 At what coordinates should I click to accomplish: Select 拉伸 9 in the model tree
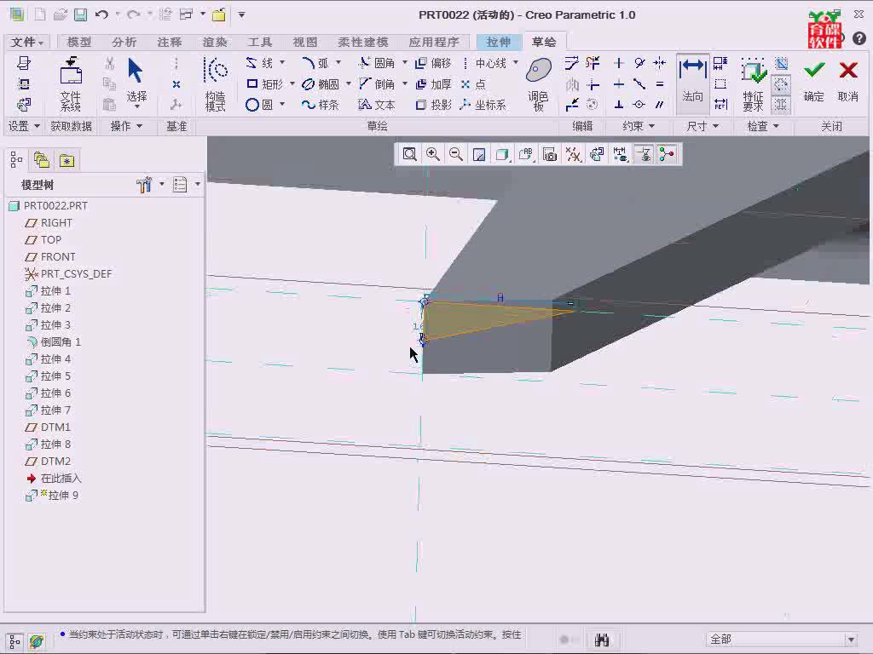coord(52,495)
